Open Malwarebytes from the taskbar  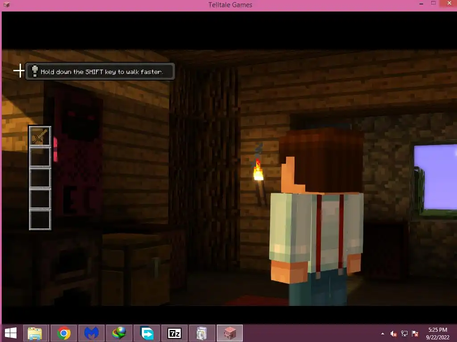91,333
